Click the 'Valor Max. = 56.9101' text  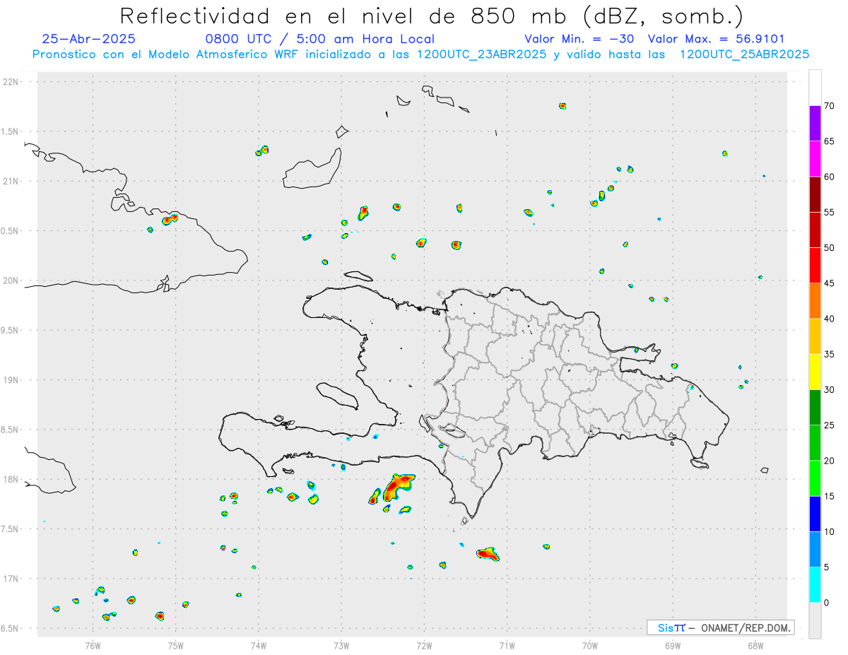coord(716,39)
